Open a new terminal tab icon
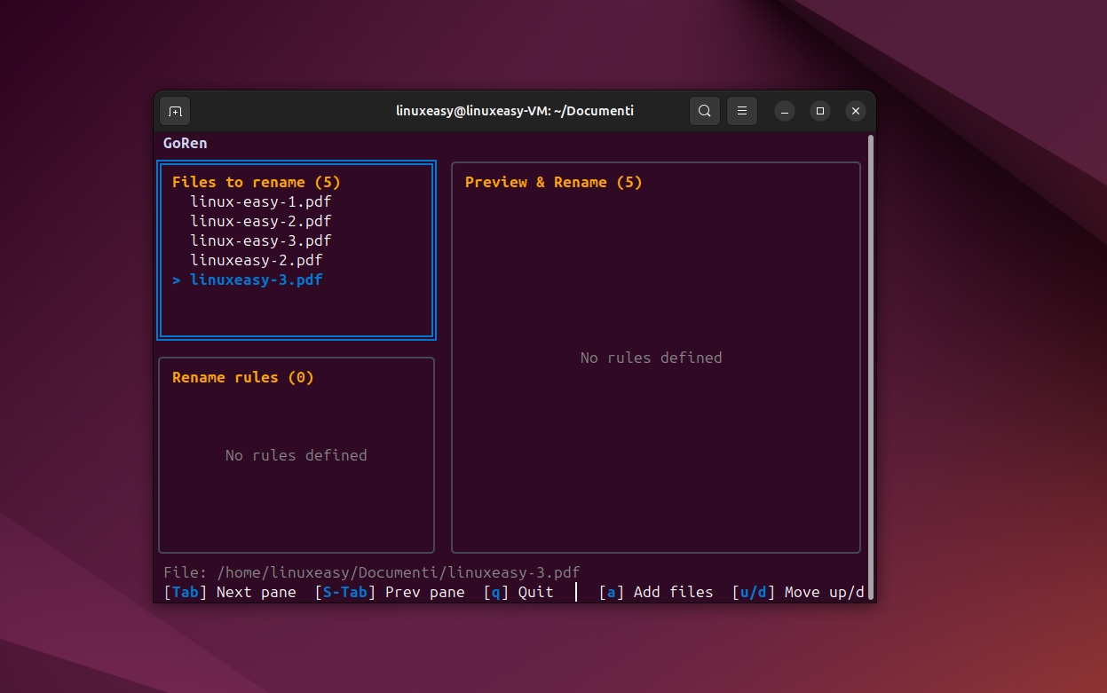The image size is (1107, 693). 175,111
